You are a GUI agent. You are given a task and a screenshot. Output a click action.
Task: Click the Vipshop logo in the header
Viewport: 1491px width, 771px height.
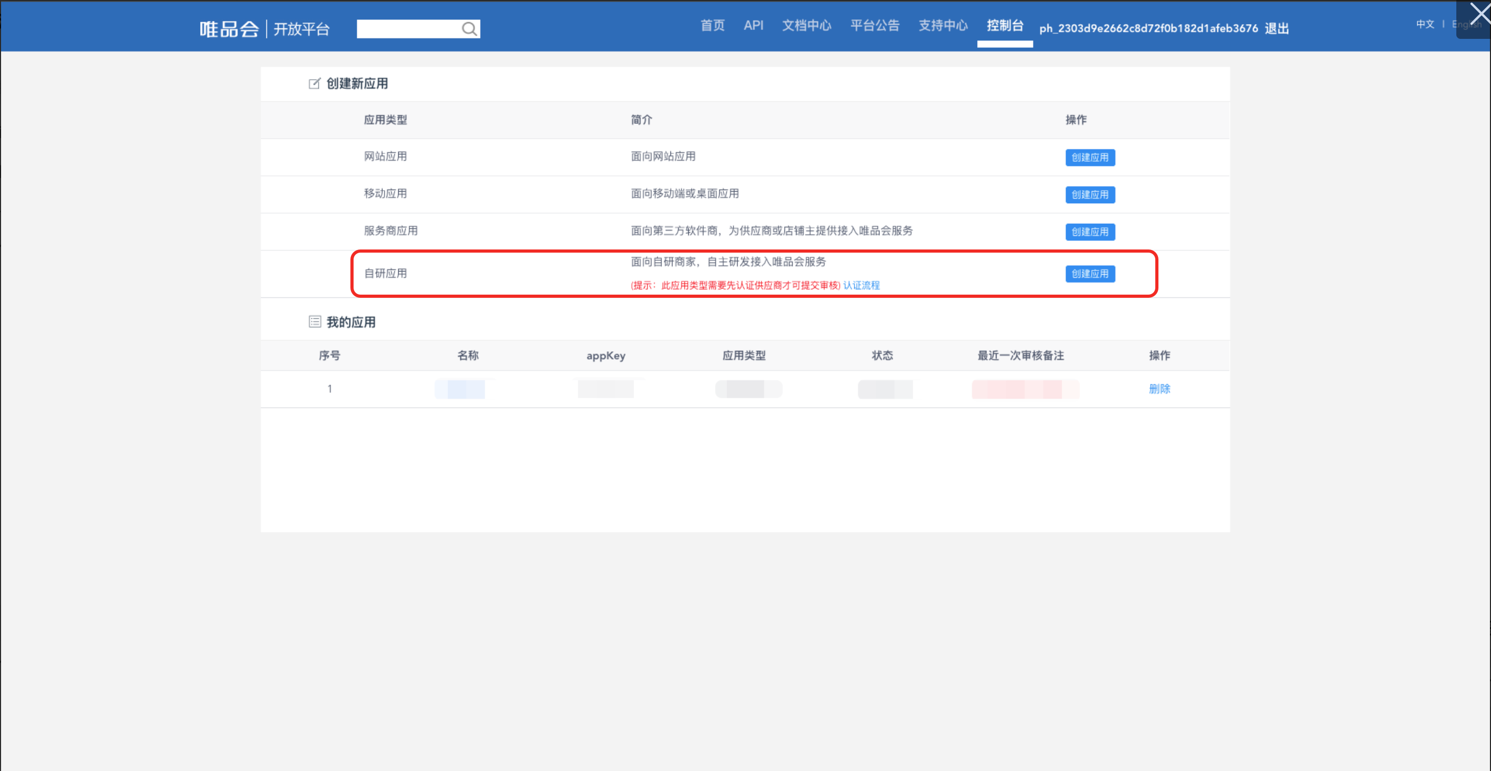coord(229,29)
